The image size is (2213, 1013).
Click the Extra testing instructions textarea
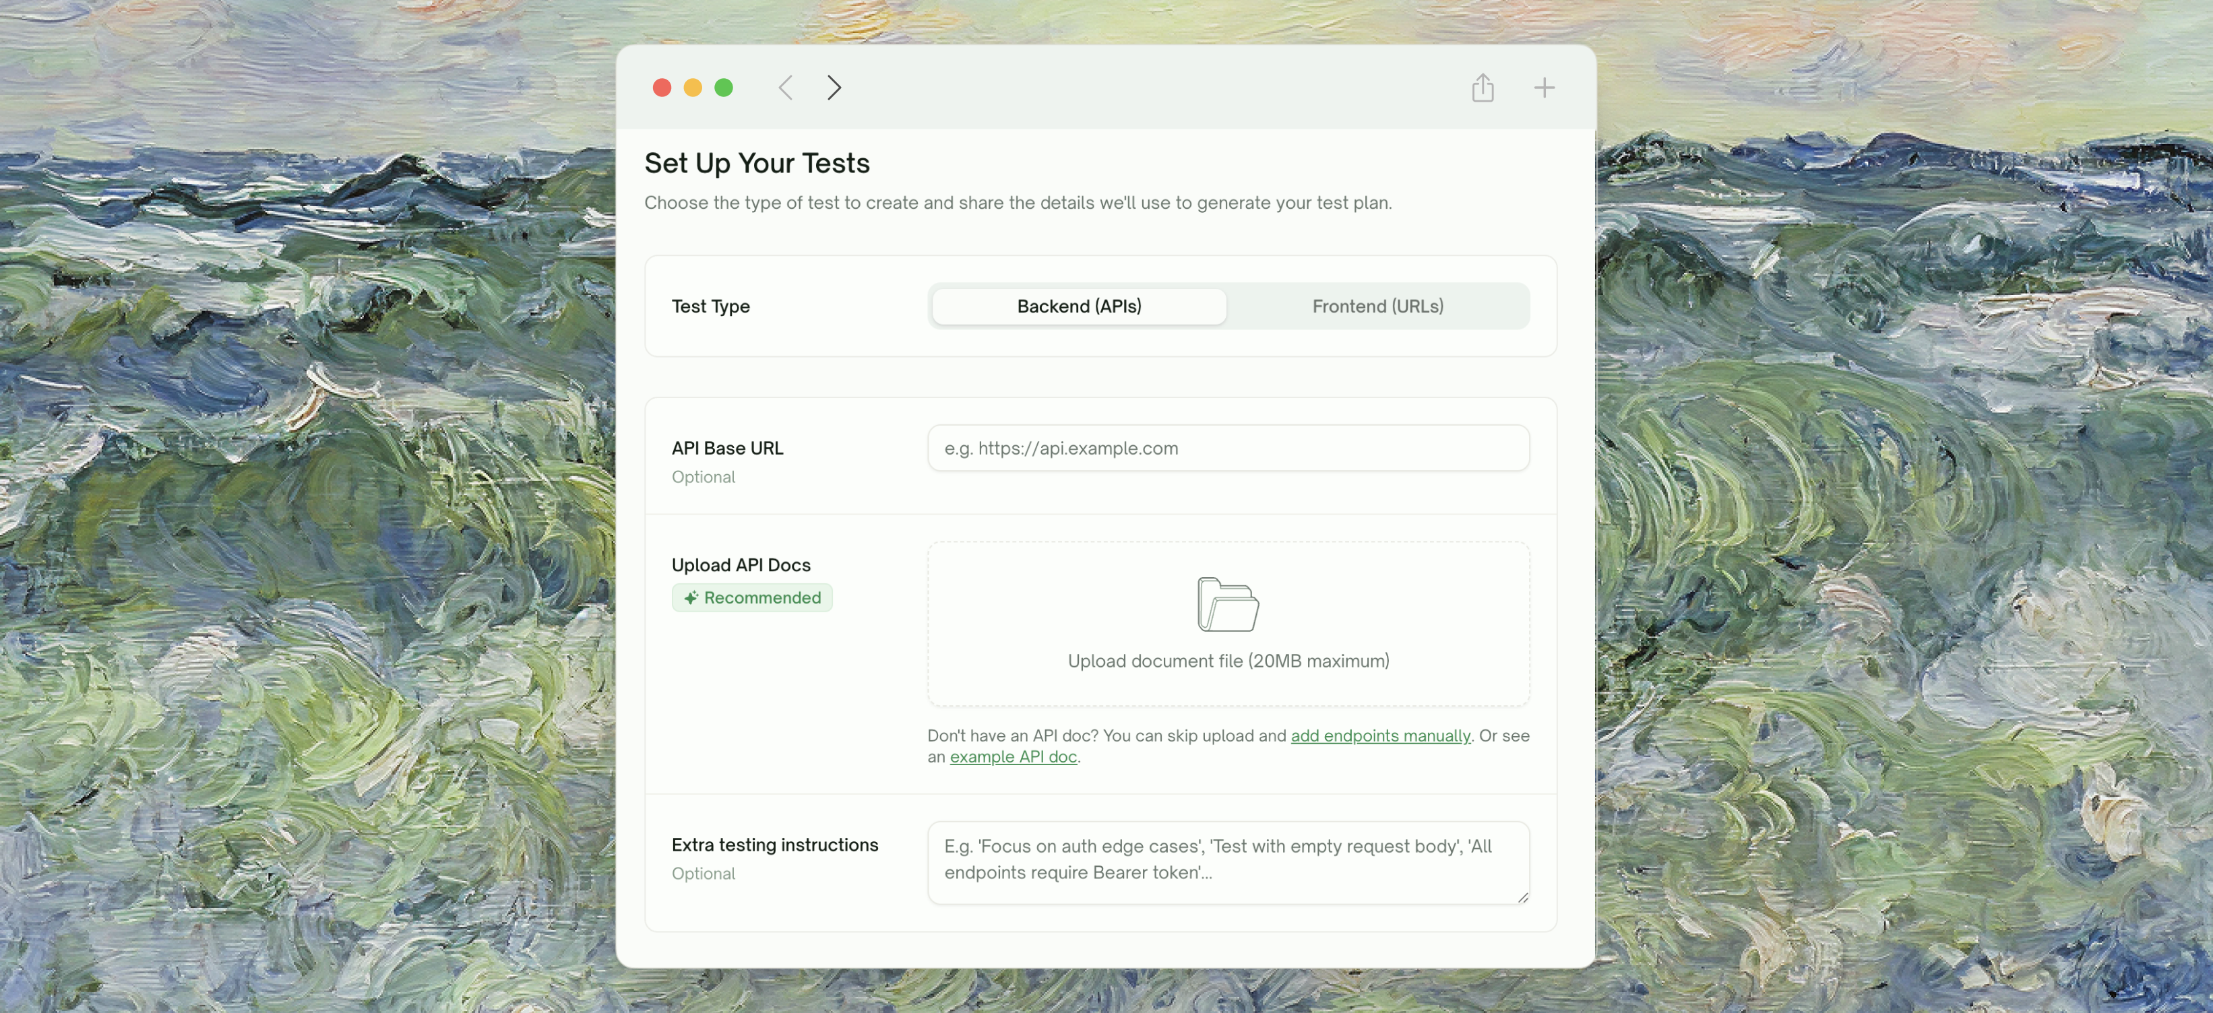point(1228,862)
